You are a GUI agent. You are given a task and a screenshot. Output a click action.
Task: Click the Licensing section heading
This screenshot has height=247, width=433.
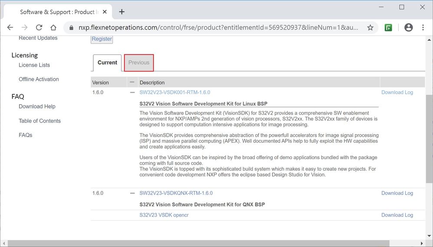25,55
